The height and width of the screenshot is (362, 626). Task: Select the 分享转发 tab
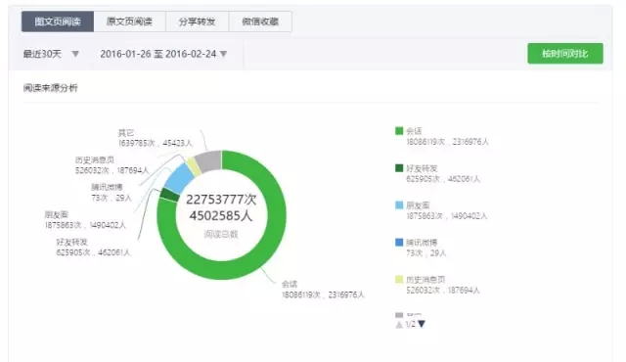click(x=197, y=22)
